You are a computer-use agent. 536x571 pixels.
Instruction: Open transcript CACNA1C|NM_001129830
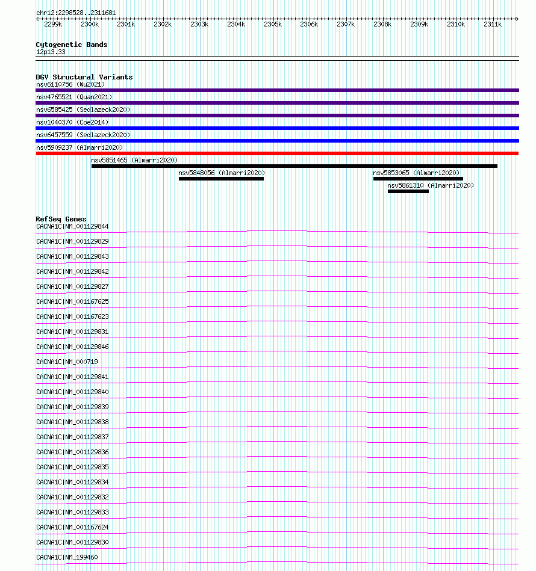[x=72, y=543]
